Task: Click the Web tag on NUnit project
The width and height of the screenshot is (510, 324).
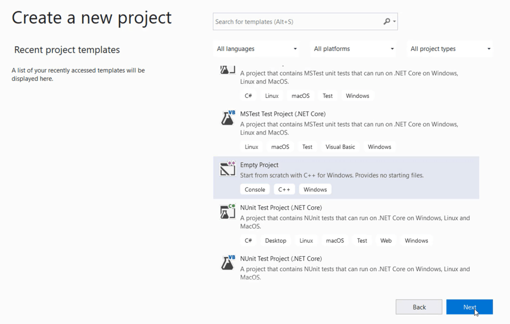Action: 386,240
